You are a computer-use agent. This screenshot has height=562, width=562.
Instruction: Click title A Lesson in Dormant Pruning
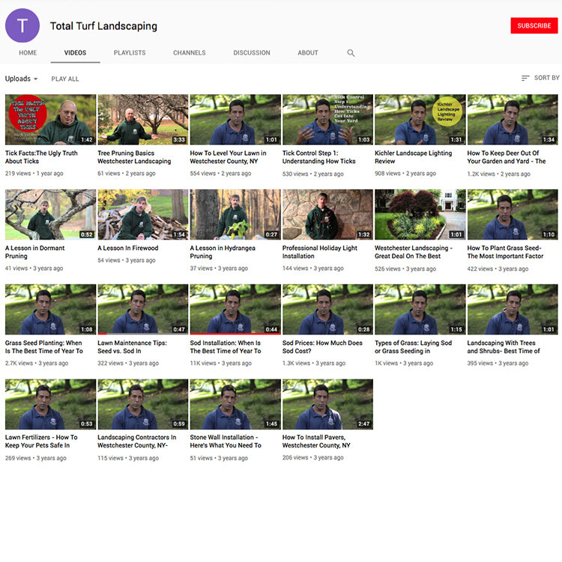point(34,252)
